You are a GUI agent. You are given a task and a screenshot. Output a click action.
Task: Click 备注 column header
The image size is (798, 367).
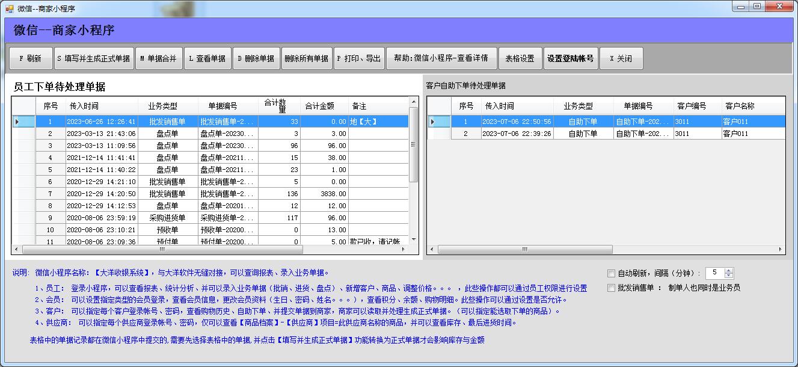click(378, 106)
